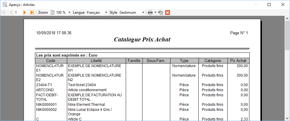Click the greyed previous page arrow
This screenshot has width=290, height=121.
tap(11, 13)
